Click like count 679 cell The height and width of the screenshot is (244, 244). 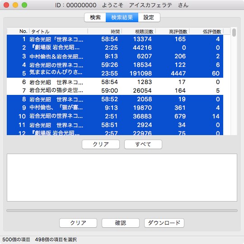pos(180,116)
